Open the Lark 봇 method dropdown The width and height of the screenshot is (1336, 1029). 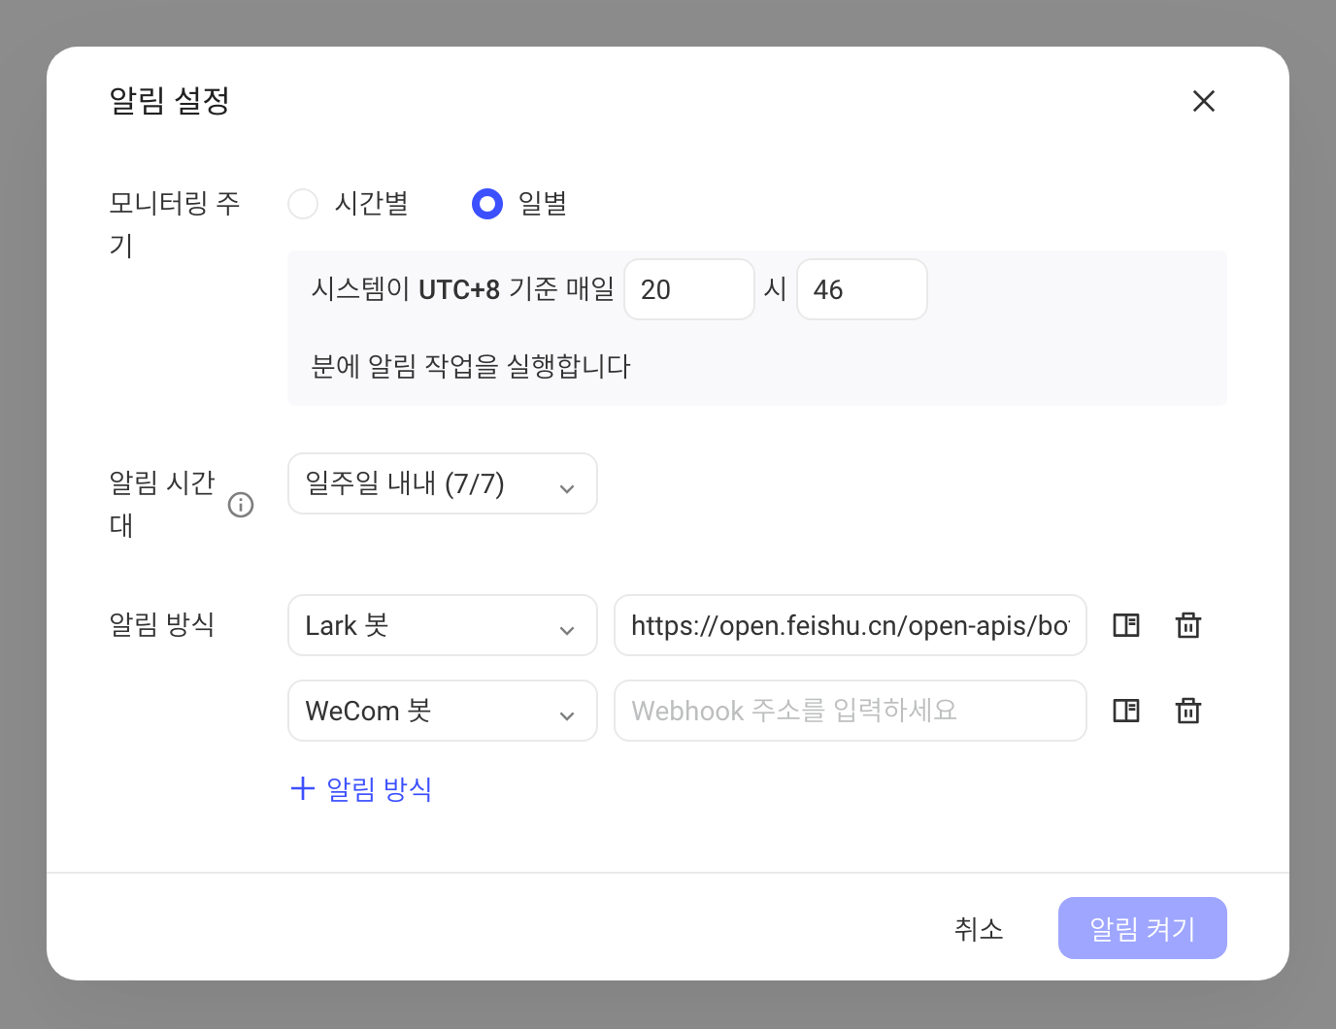(443, 625)
